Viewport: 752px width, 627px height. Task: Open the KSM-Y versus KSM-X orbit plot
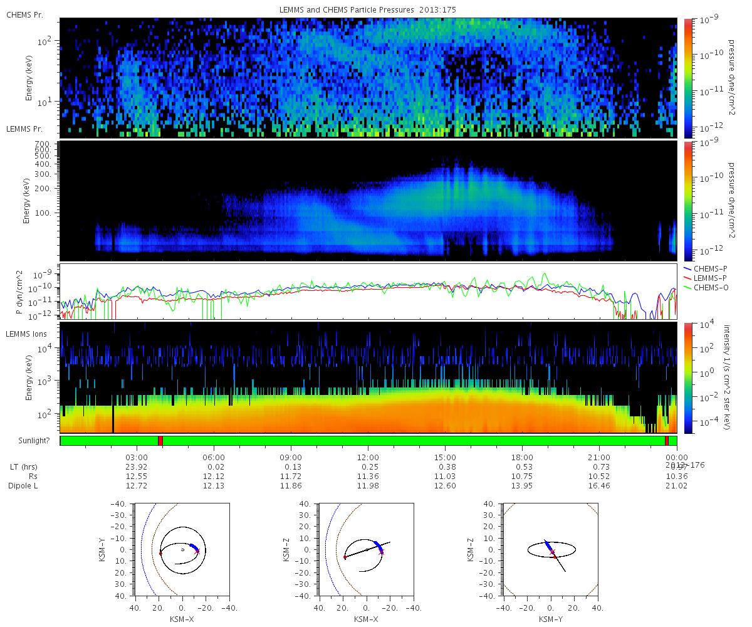point(182,549)
